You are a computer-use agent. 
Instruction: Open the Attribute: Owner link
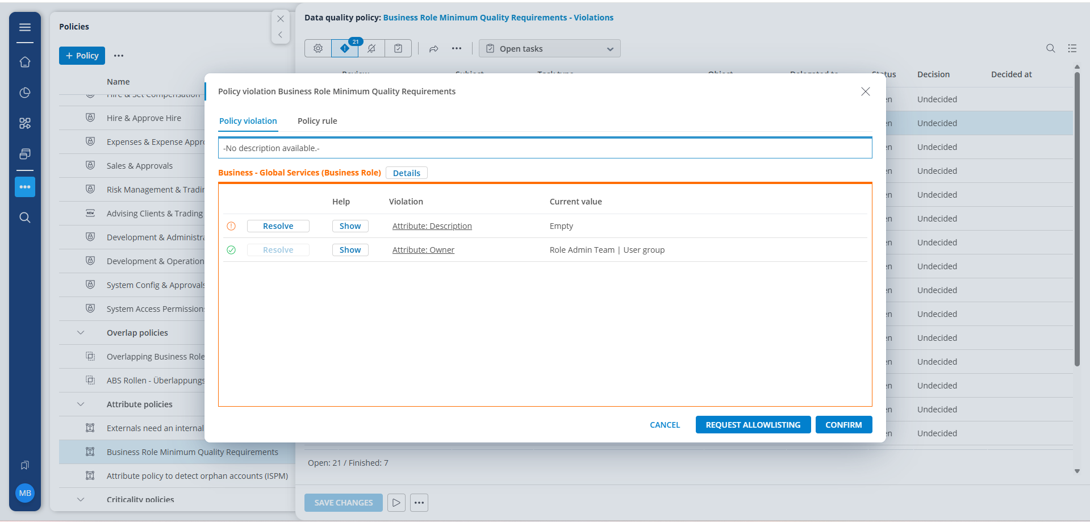coord(423,250)
